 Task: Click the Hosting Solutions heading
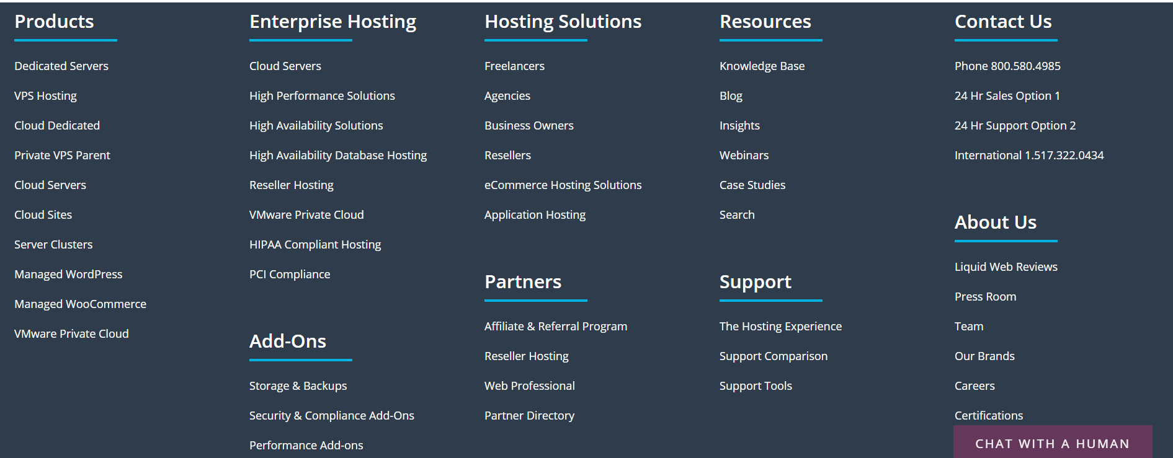pos(563,22)
